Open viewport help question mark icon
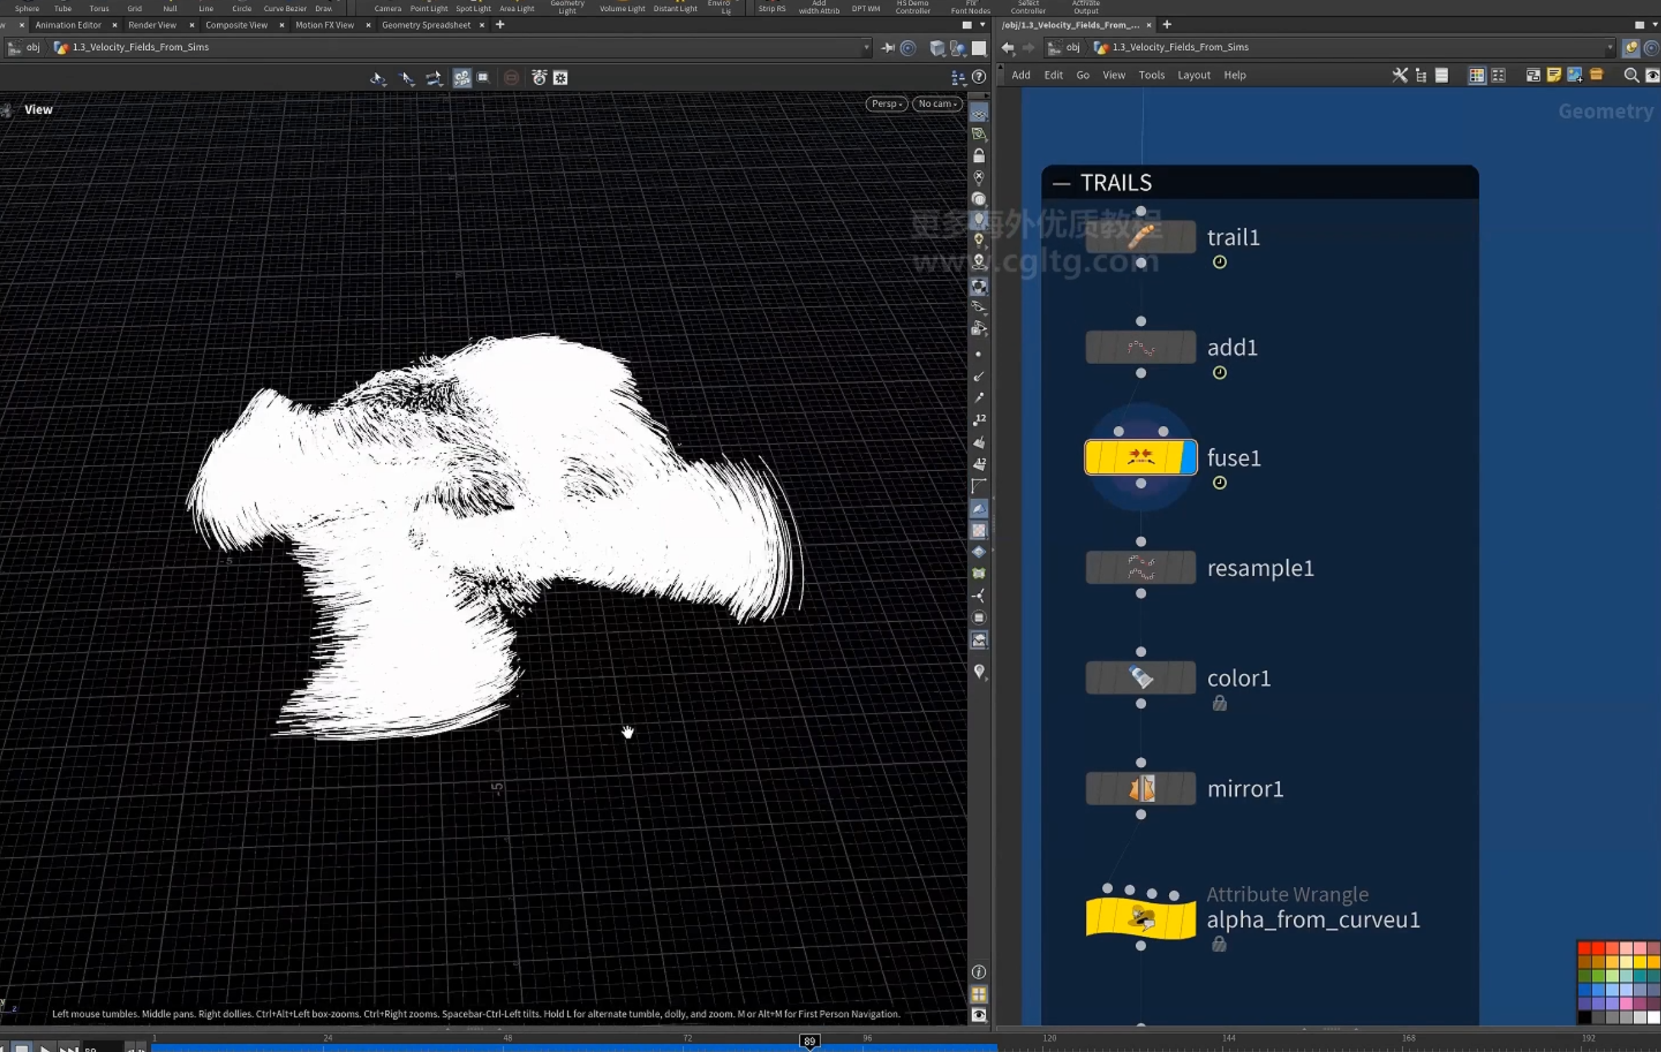 coord(979,77)
